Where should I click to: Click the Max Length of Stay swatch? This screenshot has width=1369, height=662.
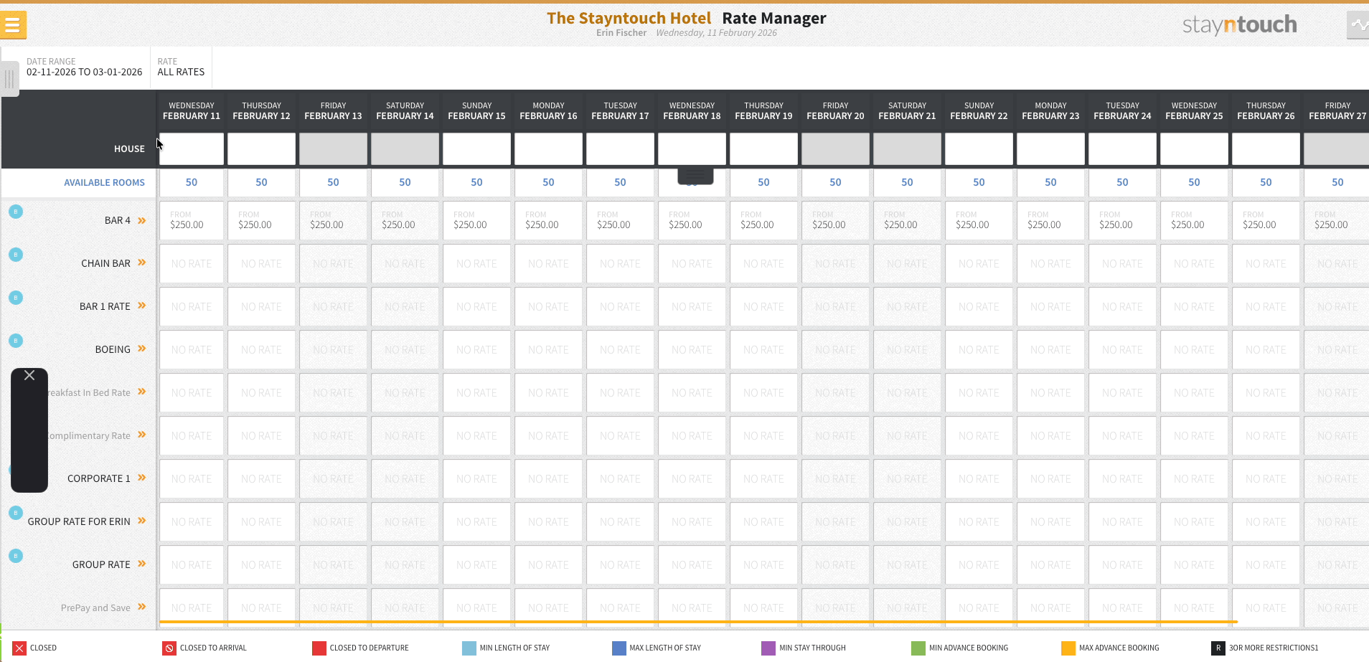[619, 648]
